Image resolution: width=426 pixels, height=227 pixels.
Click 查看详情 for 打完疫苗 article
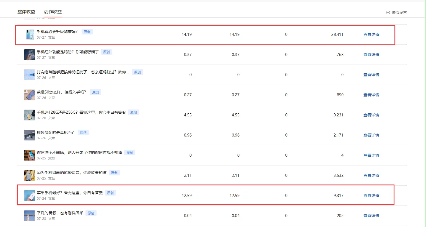pos(371,75)
